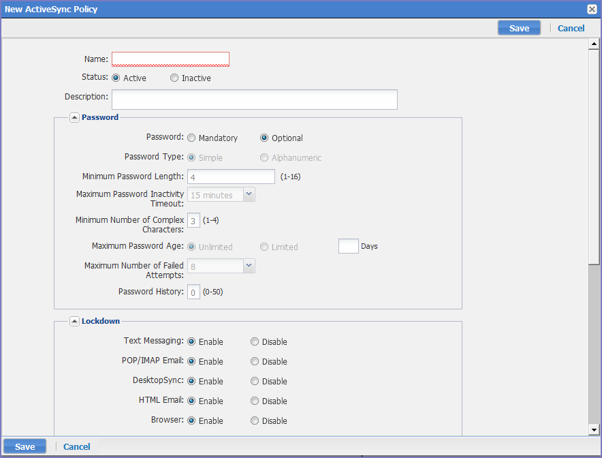
Task: Click the vertical scrollbar thumb
Action: pyautogui.click(x=594, y=157)
